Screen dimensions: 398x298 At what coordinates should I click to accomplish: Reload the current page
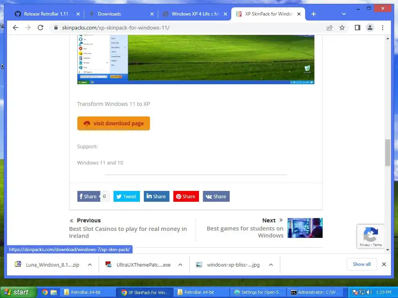point(40,28)
